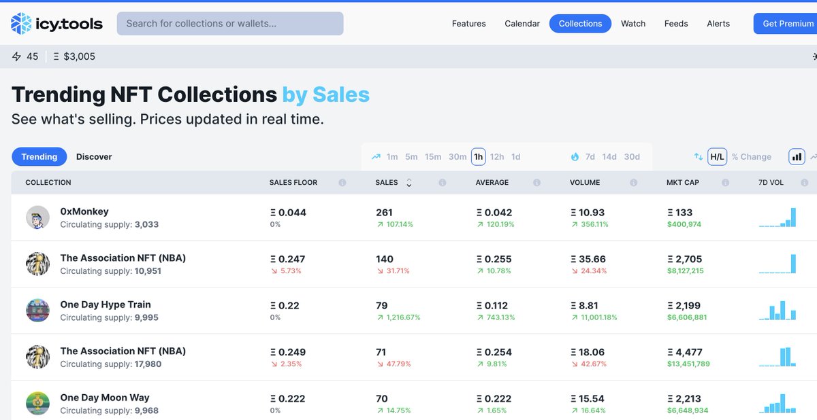Switch to the 14d trending period
This screenshot has width=817, height=420.
click(x=609, y=157)
